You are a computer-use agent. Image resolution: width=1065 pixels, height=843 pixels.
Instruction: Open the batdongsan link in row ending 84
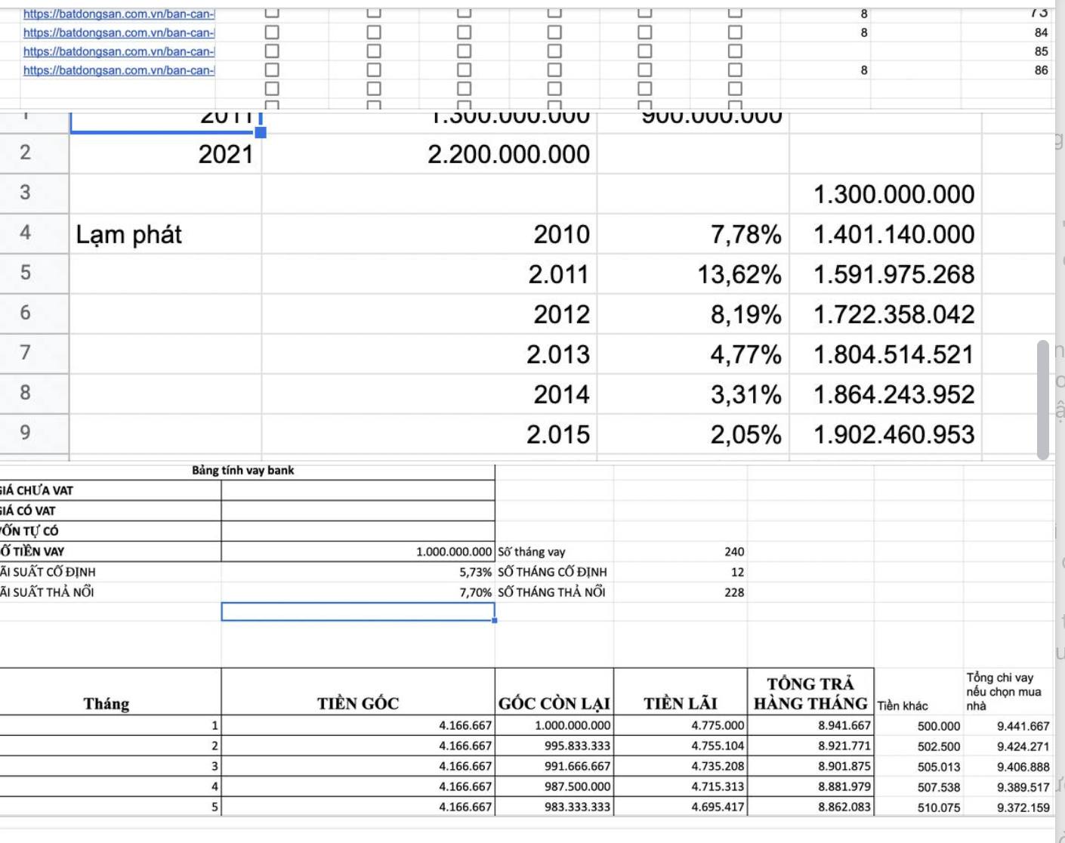click(x=119, y=32)
